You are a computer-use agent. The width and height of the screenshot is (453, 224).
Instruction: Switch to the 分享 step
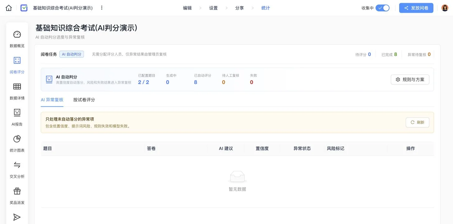pos(240,8)
